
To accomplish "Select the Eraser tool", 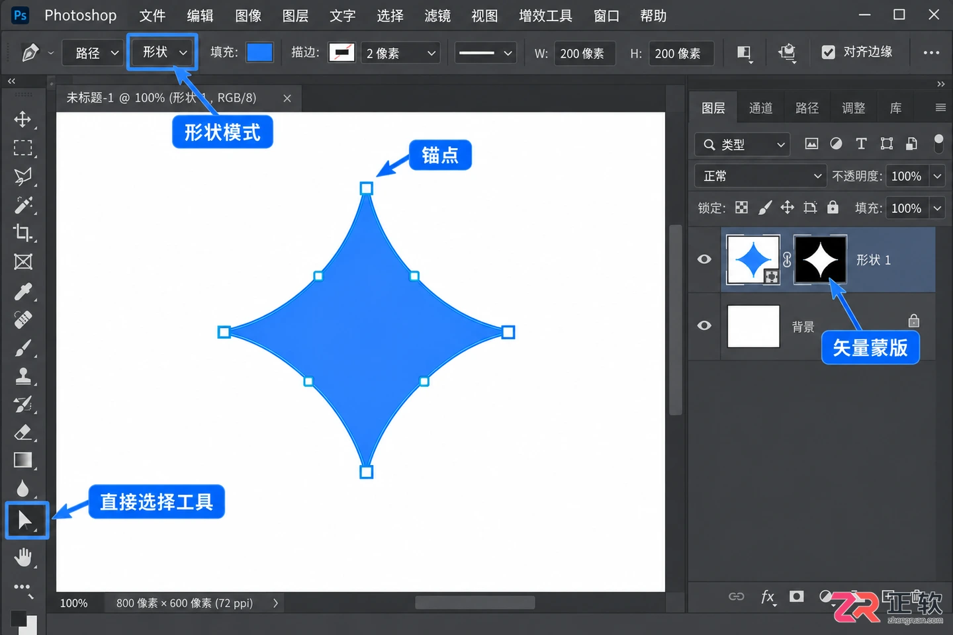I will tap(23, 433).
